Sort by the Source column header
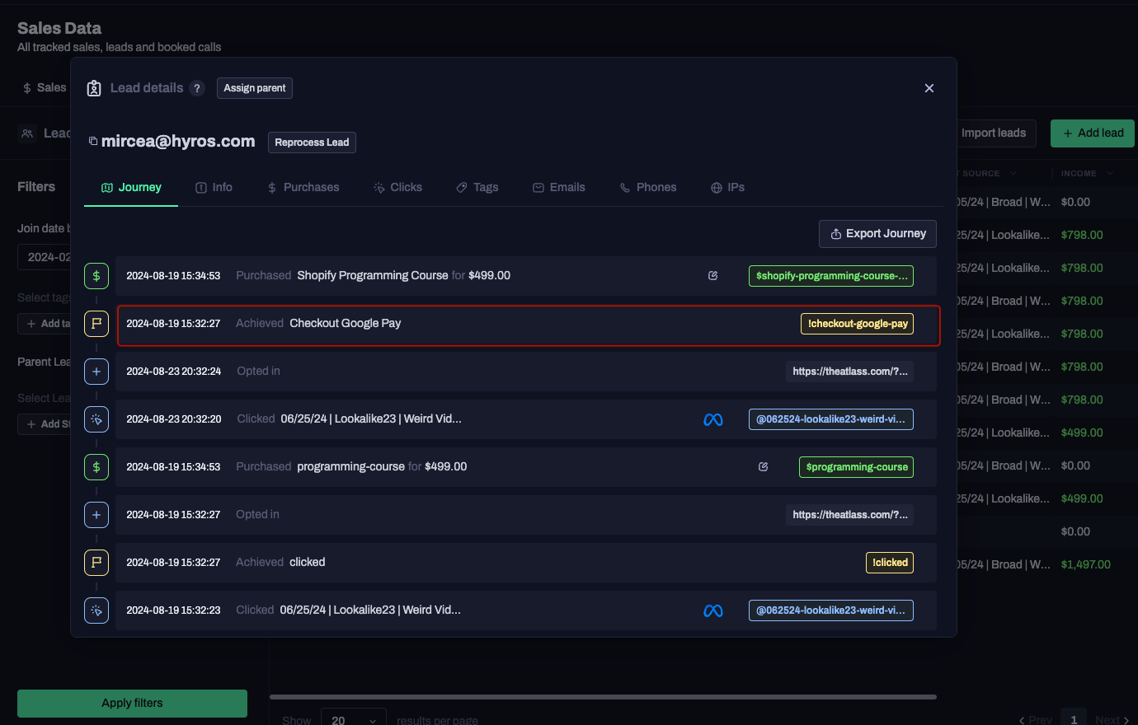Screen dimensions: 1138x725 coord(989,173)
